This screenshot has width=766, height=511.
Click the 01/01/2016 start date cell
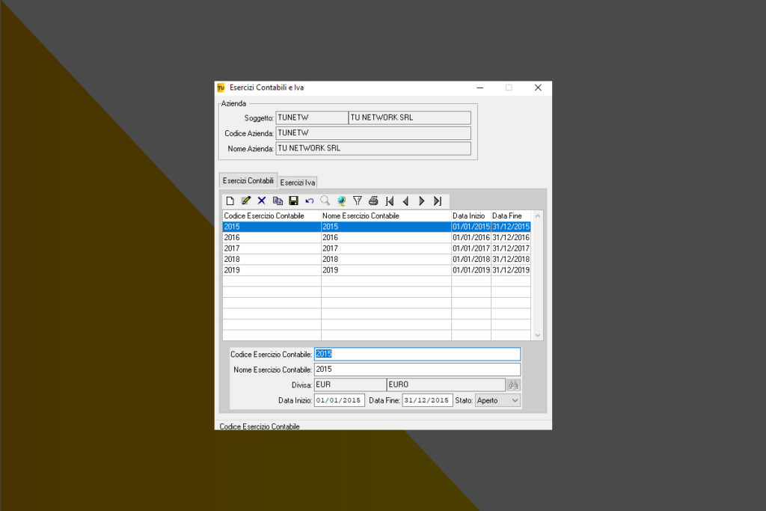pos(471,237)
